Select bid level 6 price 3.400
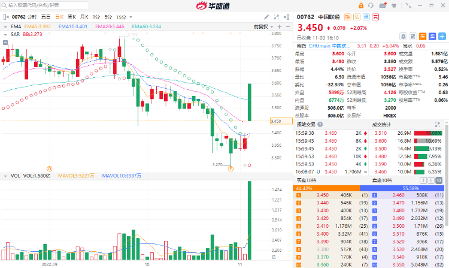 click(x=323, y=234)
